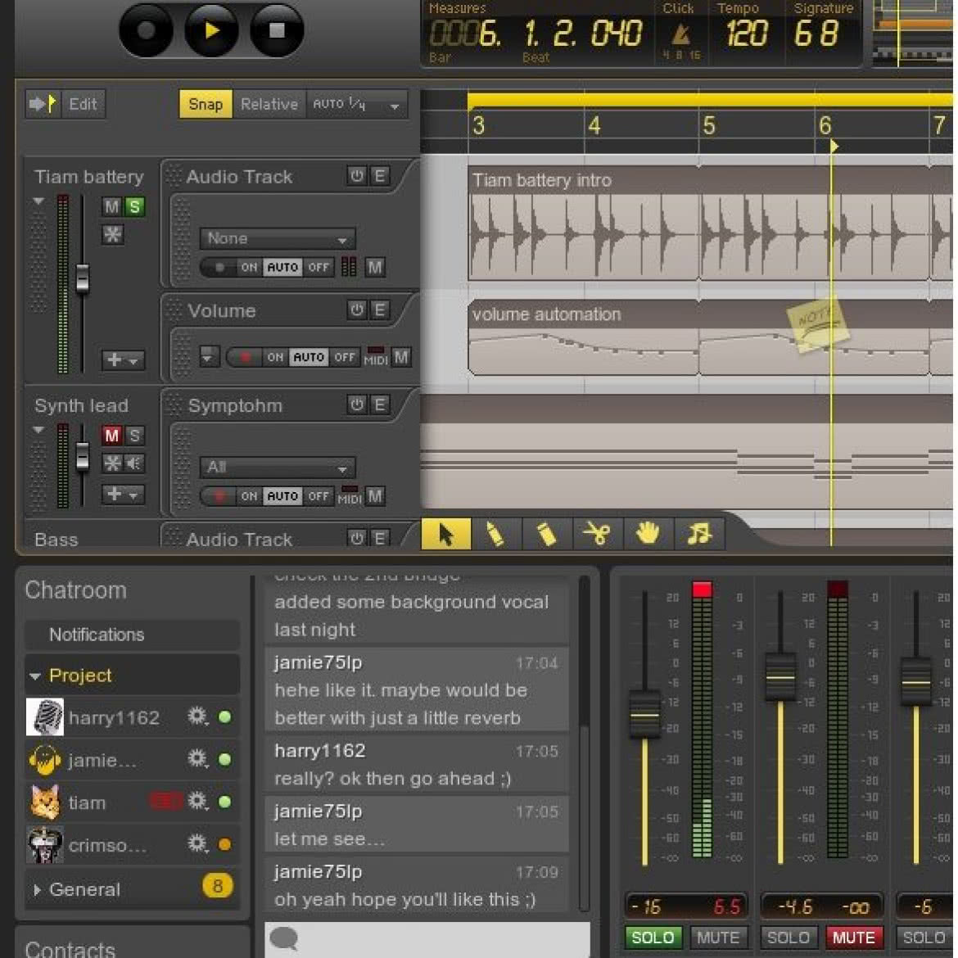Viewport: 958px width, 958px height.
Task: Collapse the Project chat group
Action: [x=35, y=676]
